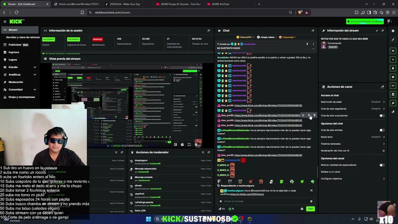Screen dimensions: 398x224
Task: Expand the pinned message chevron
Action: pos(313,49)
